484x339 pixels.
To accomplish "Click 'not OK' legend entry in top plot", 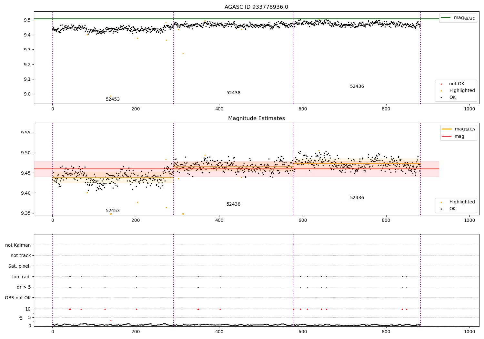I will coord(456,84).
